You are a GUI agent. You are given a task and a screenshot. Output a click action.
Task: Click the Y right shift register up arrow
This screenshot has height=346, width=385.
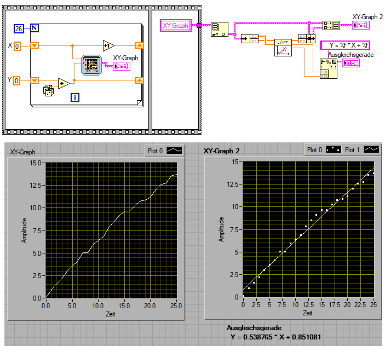click(x=140, y=80)
